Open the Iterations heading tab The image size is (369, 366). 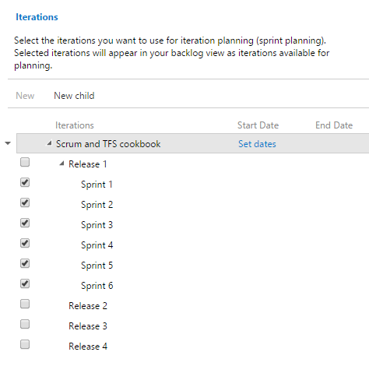[37, 17]
